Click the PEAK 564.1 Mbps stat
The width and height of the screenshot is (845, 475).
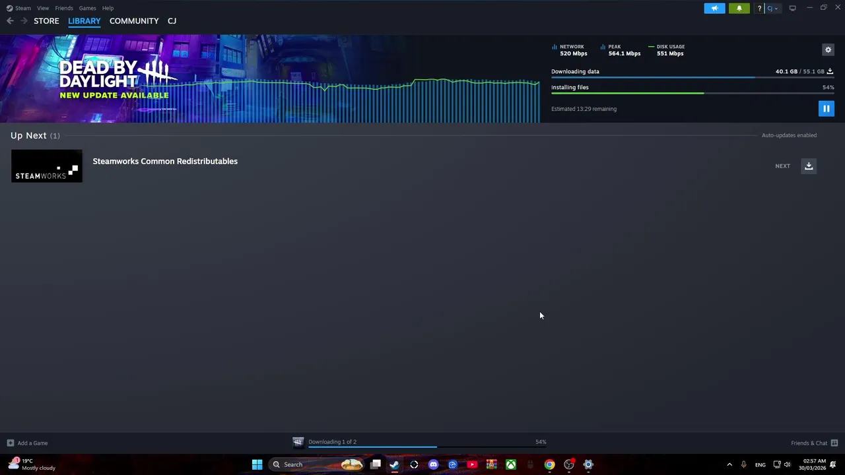click(x=621, y=50)
